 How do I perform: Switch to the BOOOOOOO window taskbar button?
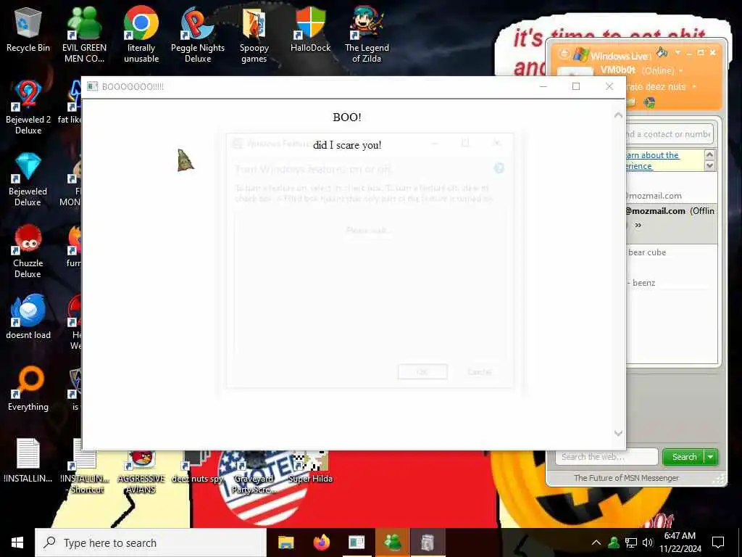357,542
